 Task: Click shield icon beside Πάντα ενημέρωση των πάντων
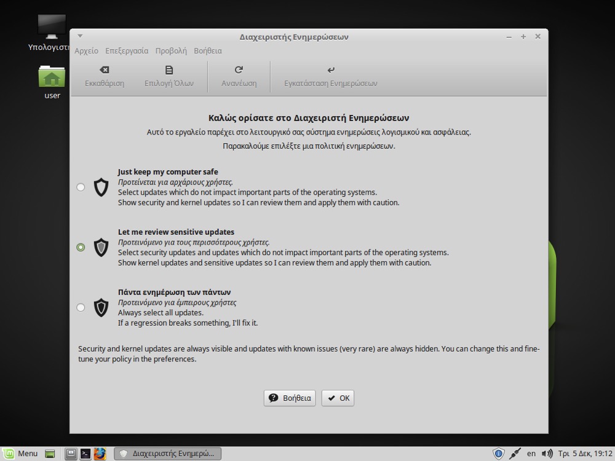tap(101, 308)
